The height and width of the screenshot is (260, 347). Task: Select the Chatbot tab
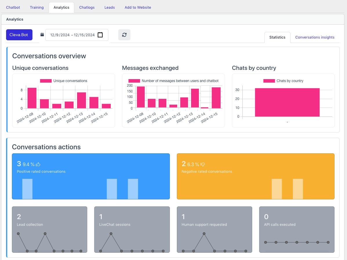click(x=13, y=8)
